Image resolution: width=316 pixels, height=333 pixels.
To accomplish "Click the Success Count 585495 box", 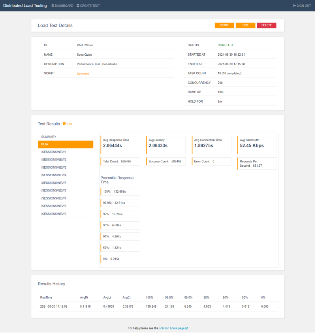I will click(166, 162).
